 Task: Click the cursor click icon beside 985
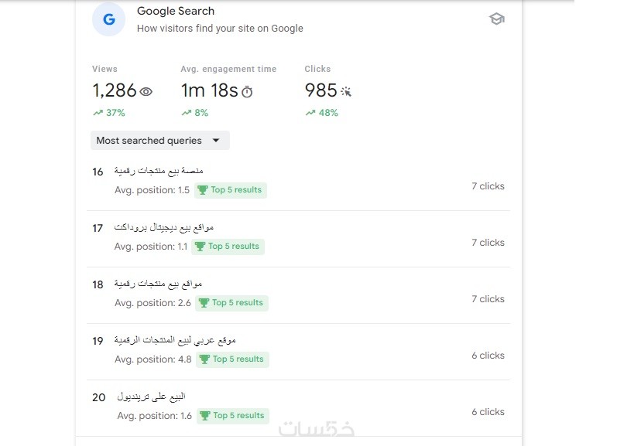click(345, 91)
